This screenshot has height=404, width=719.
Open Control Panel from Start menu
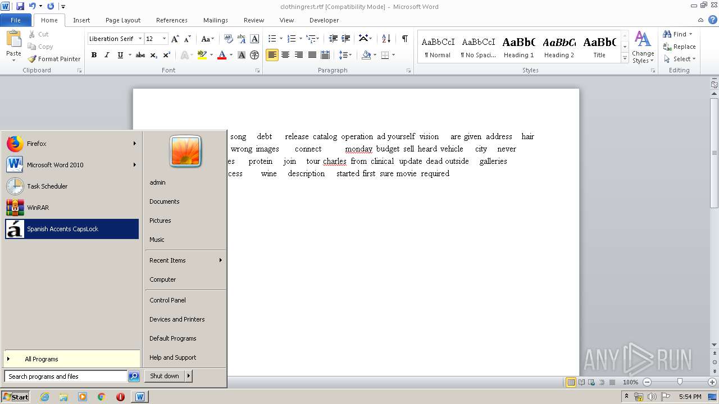tap(167, 300)
